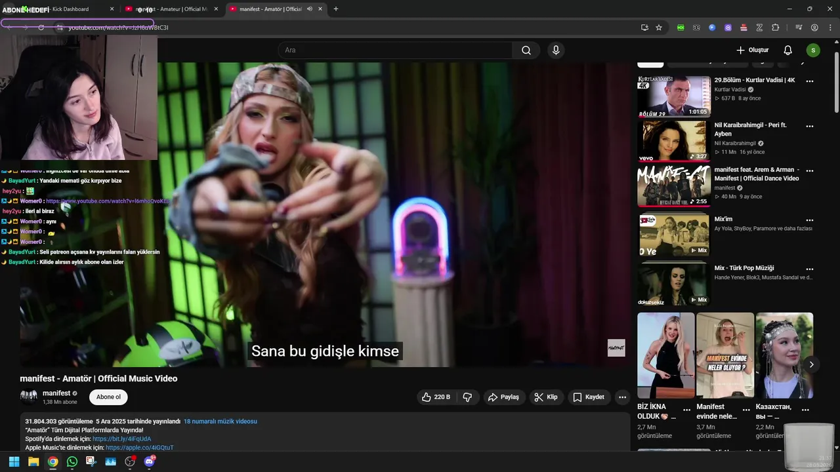Click the manifest channel avatar

click(x=29, y=397)
